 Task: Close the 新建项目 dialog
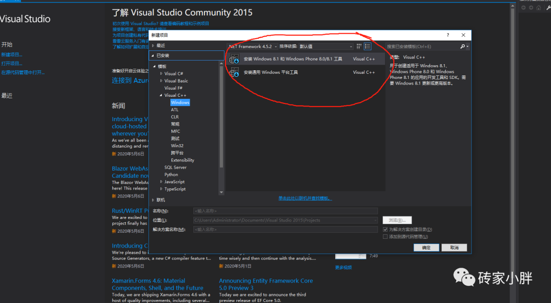[463, 35]
